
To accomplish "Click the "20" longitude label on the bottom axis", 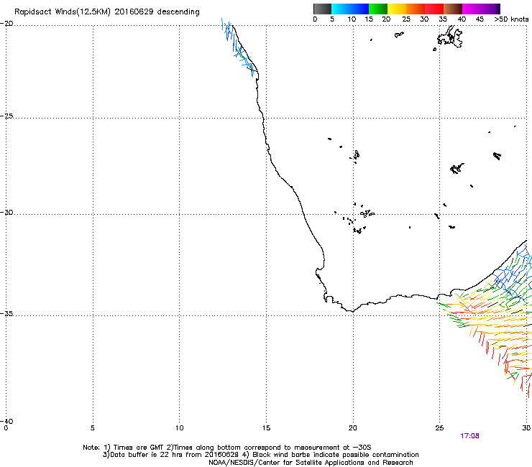I will coord(352,428).
